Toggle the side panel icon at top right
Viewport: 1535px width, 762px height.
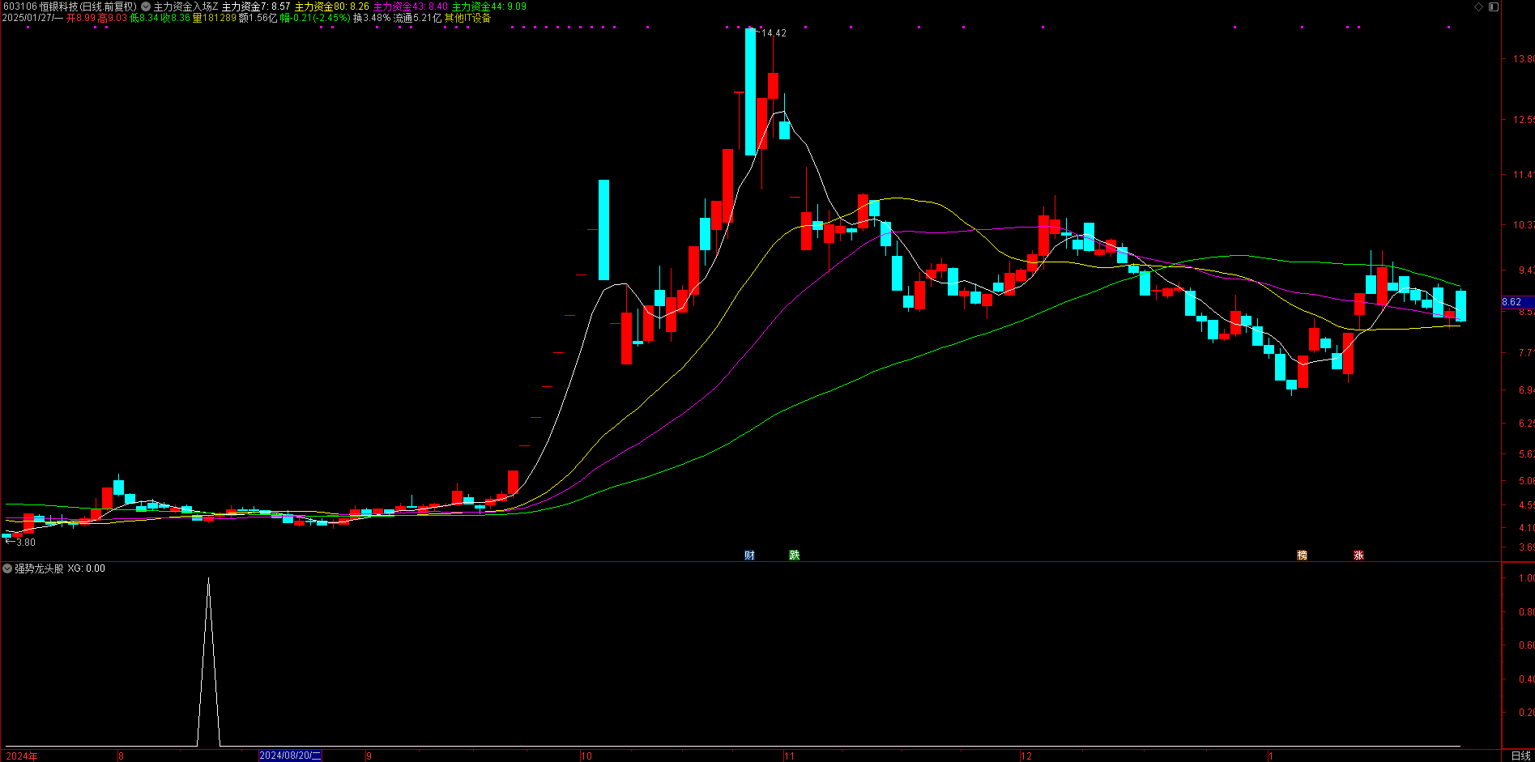(1493, 6)
